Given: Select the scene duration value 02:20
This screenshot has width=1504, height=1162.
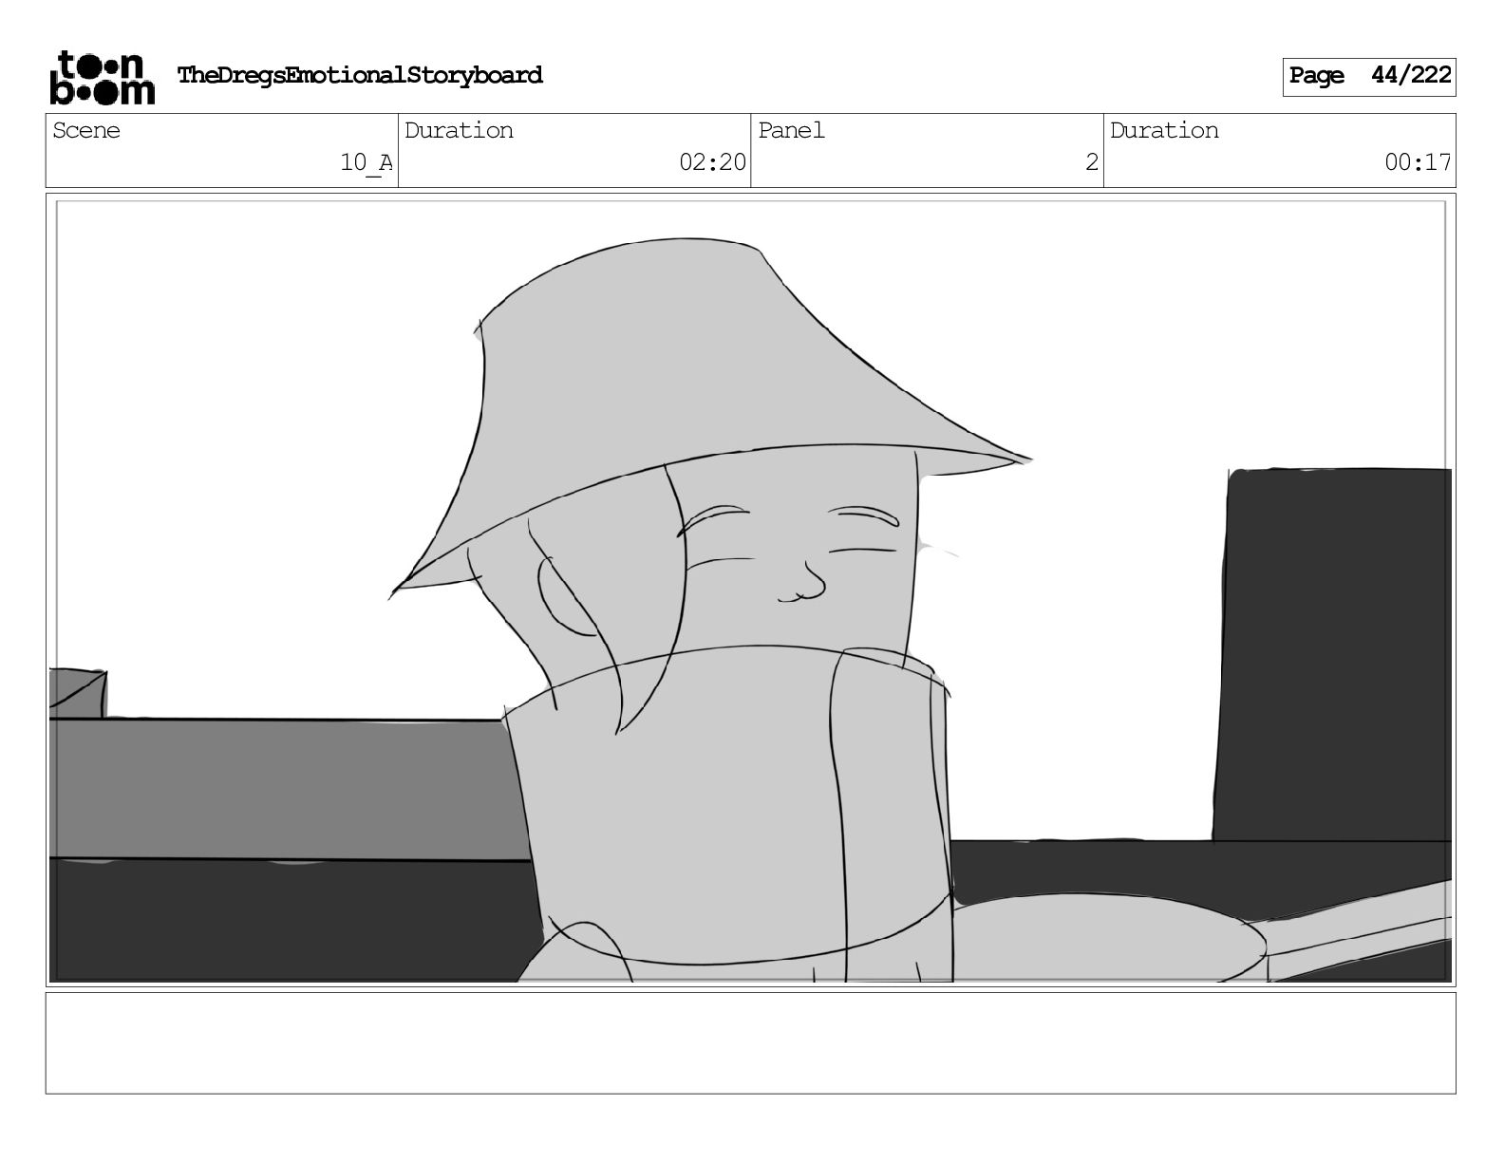Looking at the screenshot, I should 712,162.
